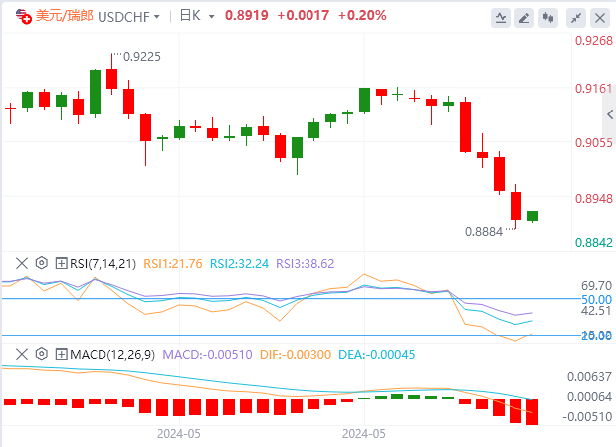Open the candlestick chart style icon
Screen dimensions: 616x447
click(548, 17)
